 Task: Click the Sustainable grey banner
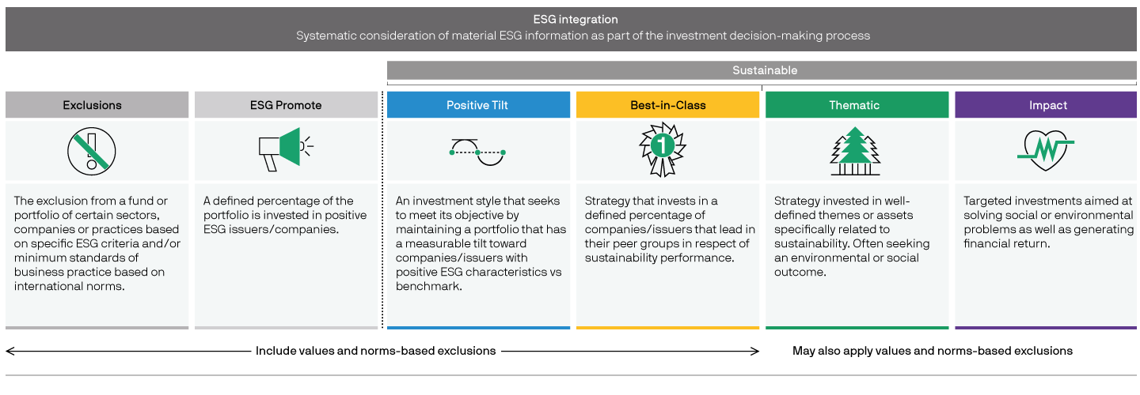(x=762, y=70)
